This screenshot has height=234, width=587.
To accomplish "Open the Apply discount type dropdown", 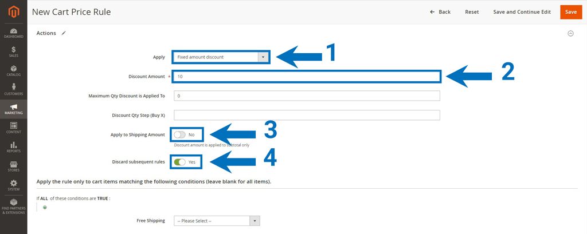I will click(221, 57).
